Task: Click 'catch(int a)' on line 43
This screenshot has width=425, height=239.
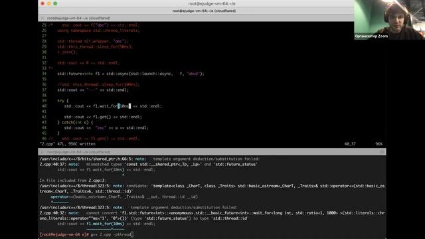Action: click(75, 122)
